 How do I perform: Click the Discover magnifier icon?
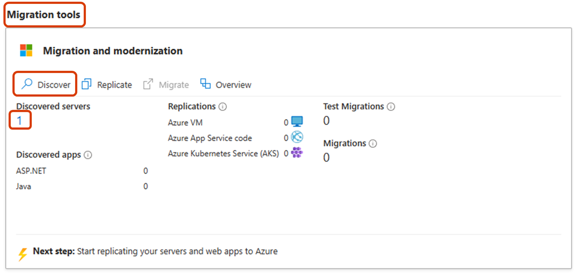pyautogui.click(x=27, y=84)
